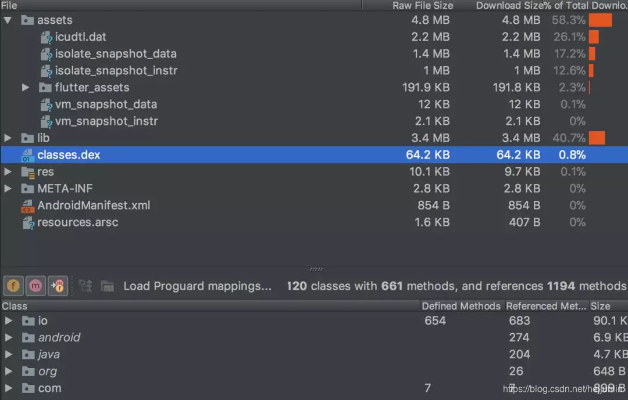Select the icudtl.dat file name

click(80, 37)
